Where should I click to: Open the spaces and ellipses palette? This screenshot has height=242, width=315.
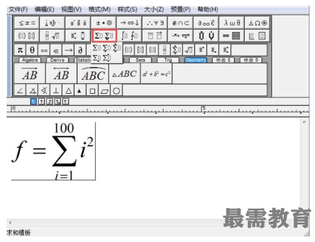pos(53,23)
